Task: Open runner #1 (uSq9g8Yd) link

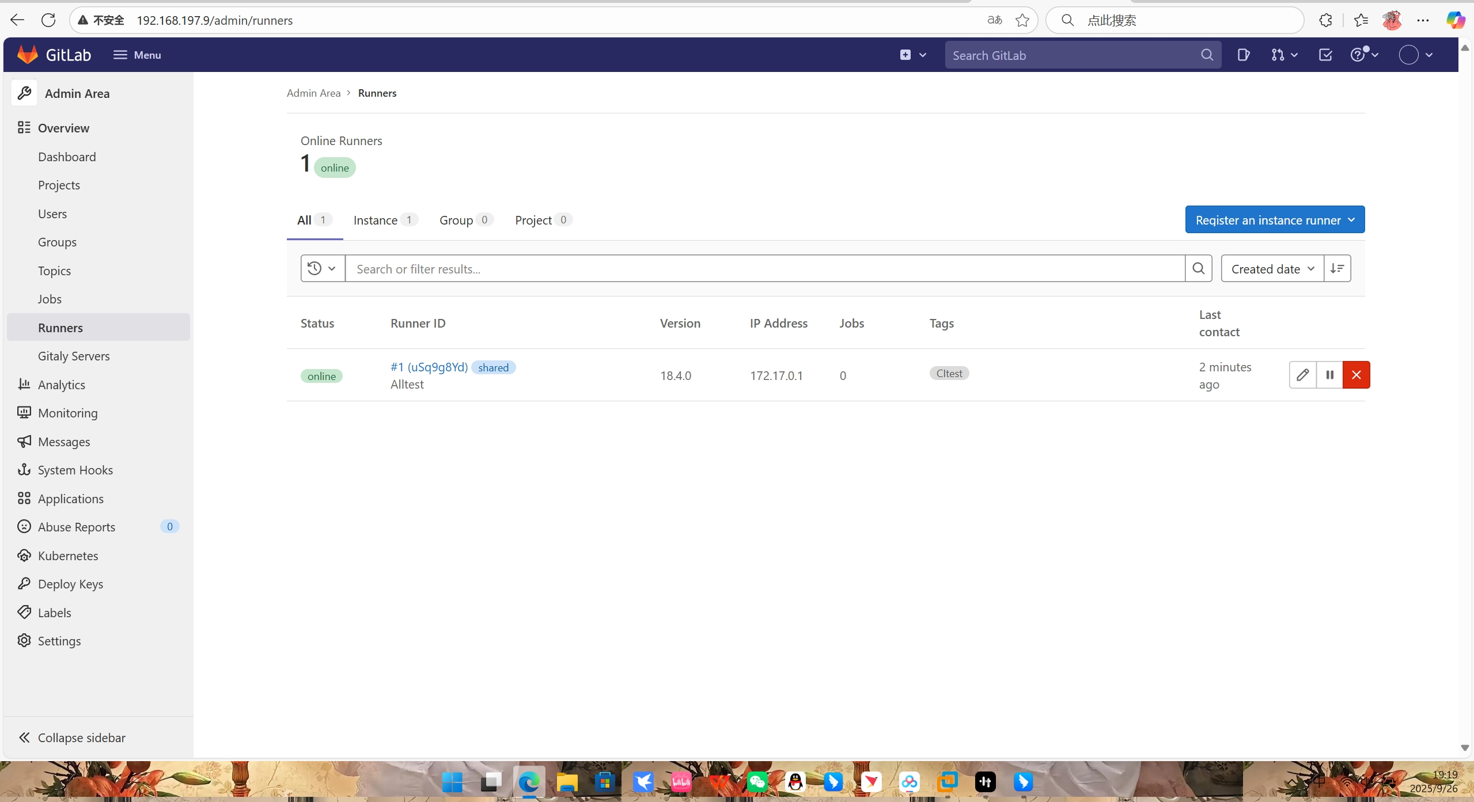Action: (429, 367)
